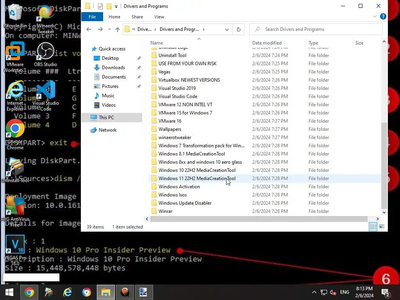The width and height of the screenshot is (400, 300).
Task: Open AVG AntiVirus Free desktop shortcut
Action: pyautogui.click(x=15, y=212)
